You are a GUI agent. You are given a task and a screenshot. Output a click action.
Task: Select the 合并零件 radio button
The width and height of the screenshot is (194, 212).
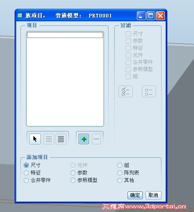click(x=26, y=180)
